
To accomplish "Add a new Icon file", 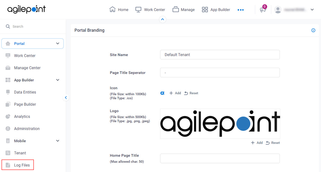I will coord(175,93).
